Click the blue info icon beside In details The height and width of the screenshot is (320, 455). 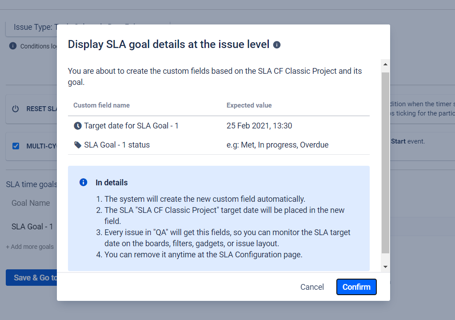pos(83,182)
